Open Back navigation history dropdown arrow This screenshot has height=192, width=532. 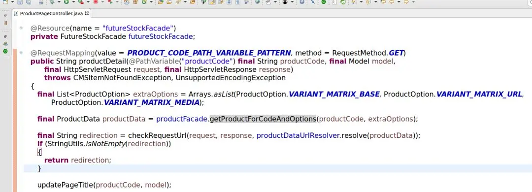(x=399, y=2)
